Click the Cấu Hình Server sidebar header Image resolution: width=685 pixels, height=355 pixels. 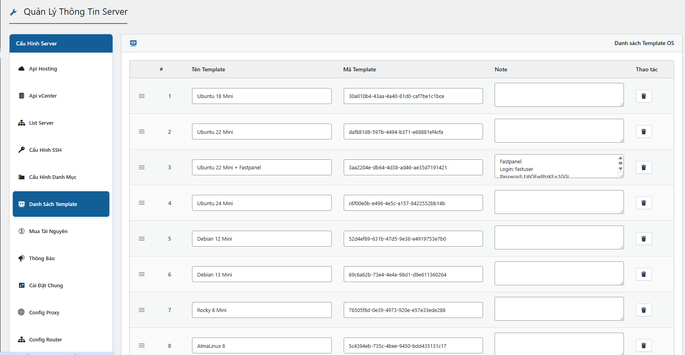coord(61,43)
